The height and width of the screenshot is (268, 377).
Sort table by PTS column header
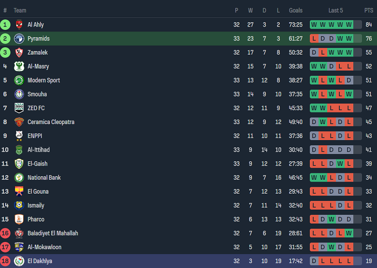coord(369,10)
